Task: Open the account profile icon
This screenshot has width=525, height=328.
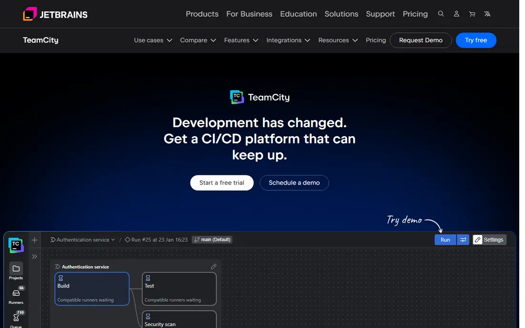Action: (456, 14)
